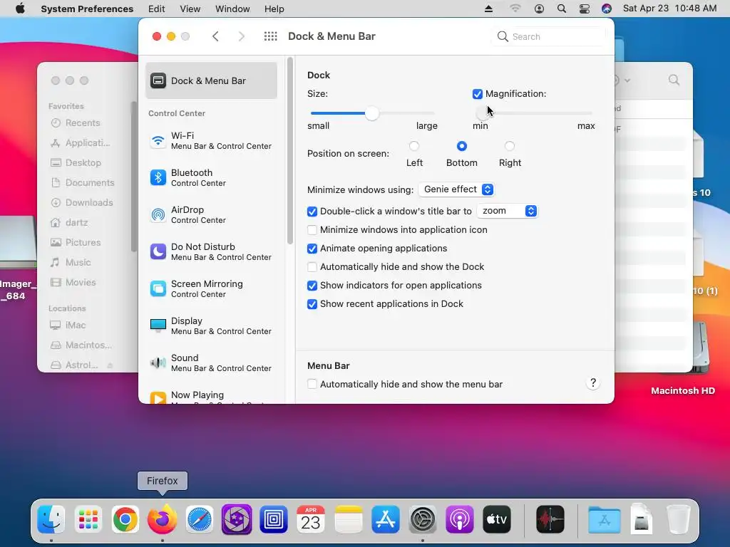
Task: Open the System Preferences menu
Action: [x=87, y=9]
